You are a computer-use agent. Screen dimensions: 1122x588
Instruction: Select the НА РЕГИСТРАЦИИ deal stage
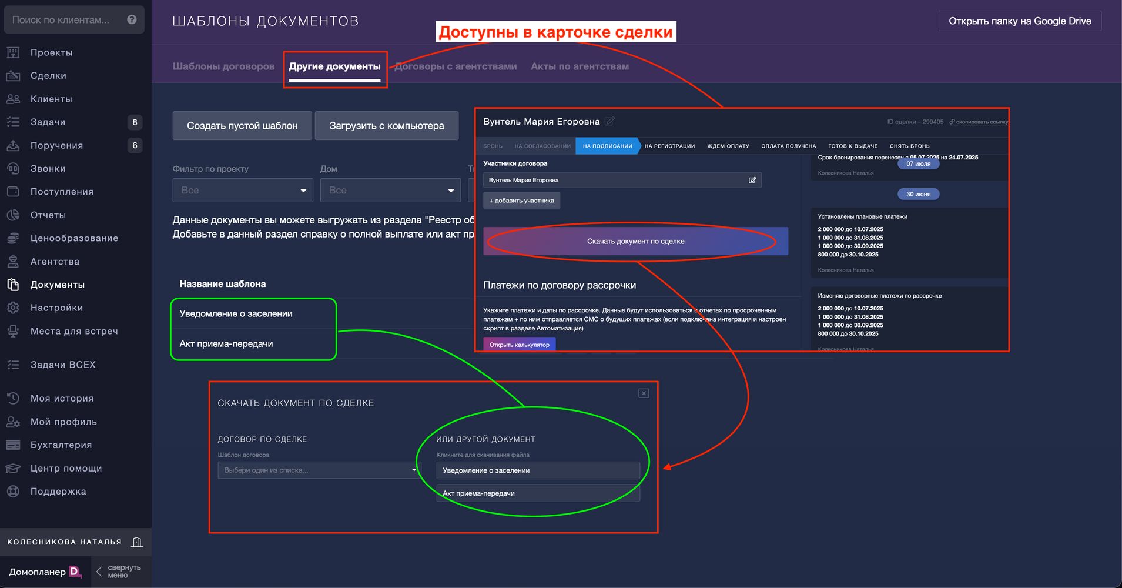coord(669,146)
